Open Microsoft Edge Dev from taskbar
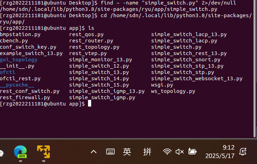 [20, 151]
